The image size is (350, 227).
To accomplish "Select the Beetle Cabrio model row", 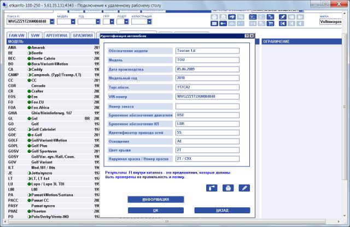I will [53, 58].
